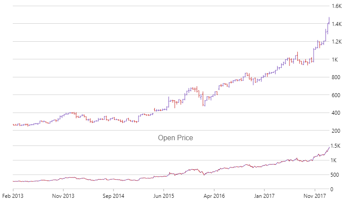Select the '200' price axis label

[x=337, y=131]
